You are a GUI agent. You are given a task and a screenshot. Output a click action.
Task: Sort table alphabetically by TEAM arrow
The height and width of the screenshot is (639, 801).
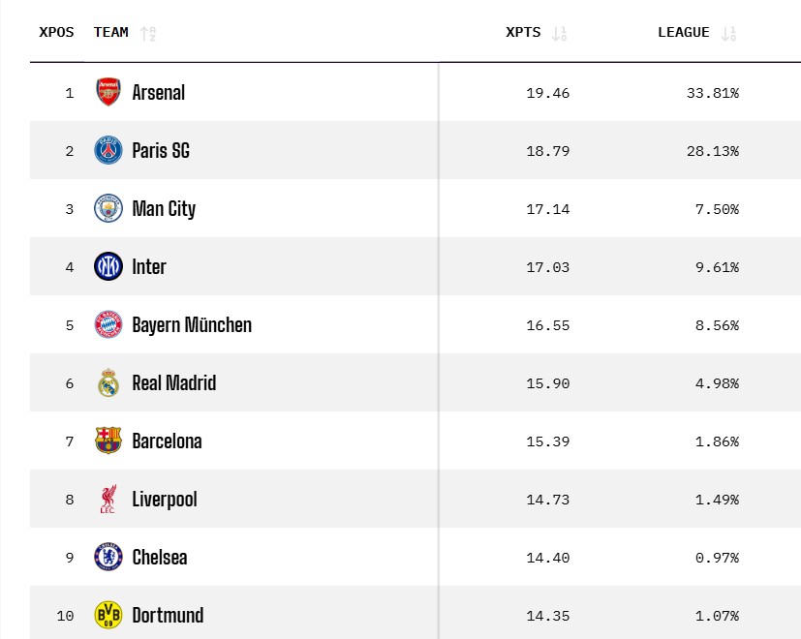(x=148, y=33)
